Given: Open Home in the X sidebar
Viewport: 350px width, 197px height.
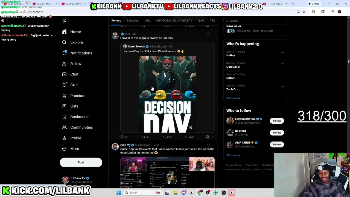Looking at the screenshot, I should click(71, 32).
